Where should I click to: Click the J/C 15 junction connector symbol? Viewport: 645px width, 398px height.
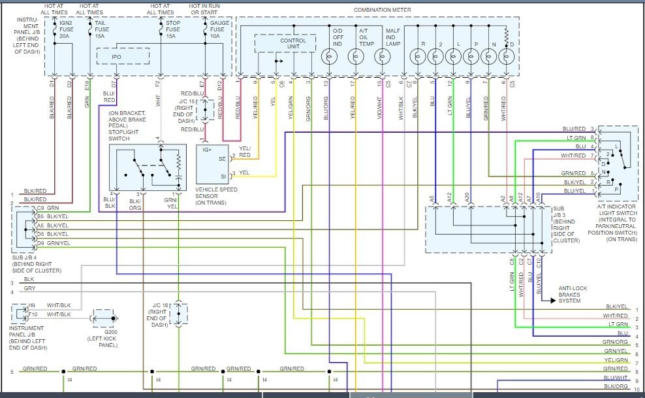[x=205, y=110]
